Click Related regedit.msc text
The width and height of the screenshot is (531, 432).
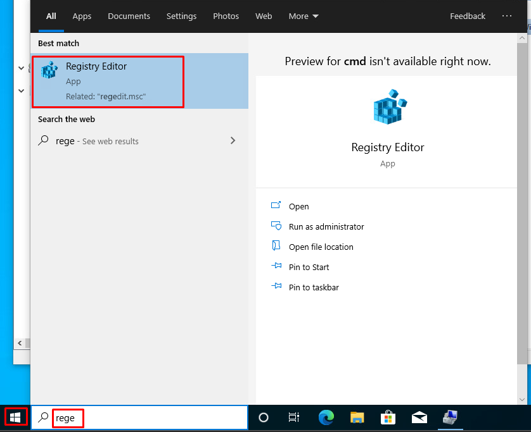tap(106, 96)
